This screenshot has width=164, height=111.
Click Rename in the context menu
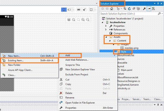(88, 98)
